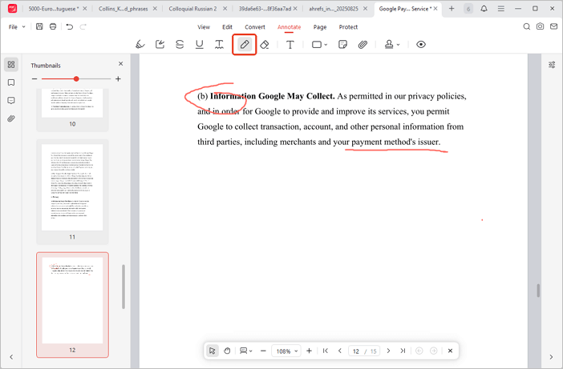Select the Rectangle shape tool
Image resolution: width=563 pixels, height=369 pixels.
[x=316, y=44]
